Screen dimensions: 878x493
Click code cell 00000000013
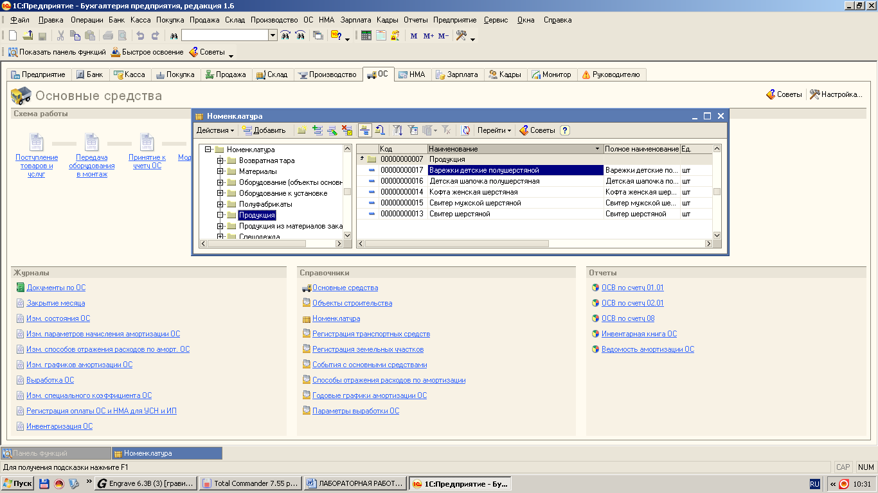pyautogui.click(x=402, y=214)
